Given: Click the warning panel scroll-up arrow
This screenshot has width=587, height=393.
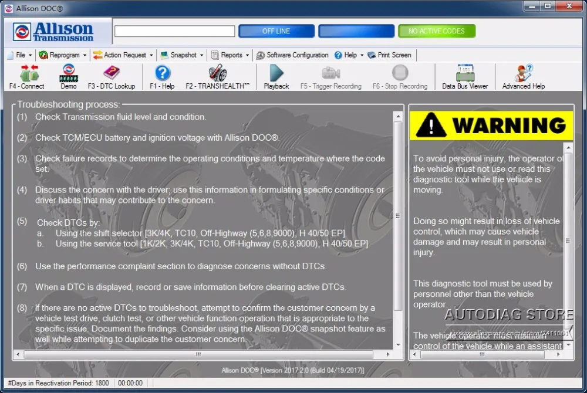Looking at the screenshot, I should pos(568,148).
